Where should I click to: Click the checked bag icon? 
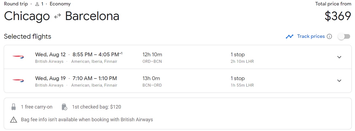tap(64, 107)
